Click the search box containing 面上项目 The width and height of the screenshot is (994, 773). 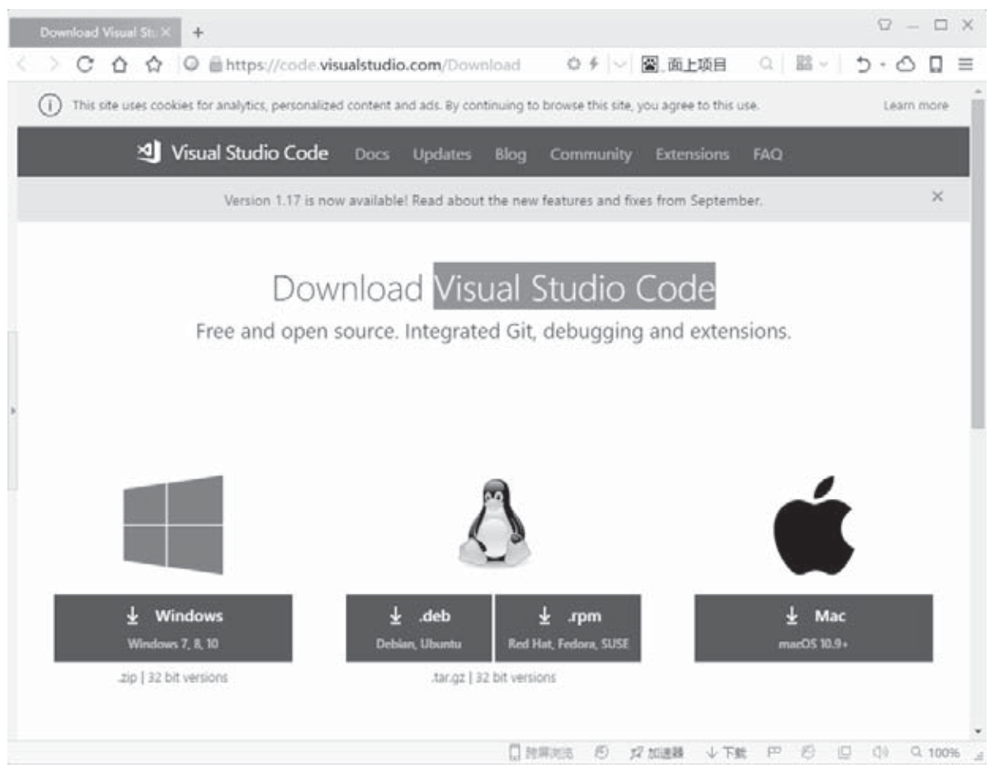click(708, 65)
